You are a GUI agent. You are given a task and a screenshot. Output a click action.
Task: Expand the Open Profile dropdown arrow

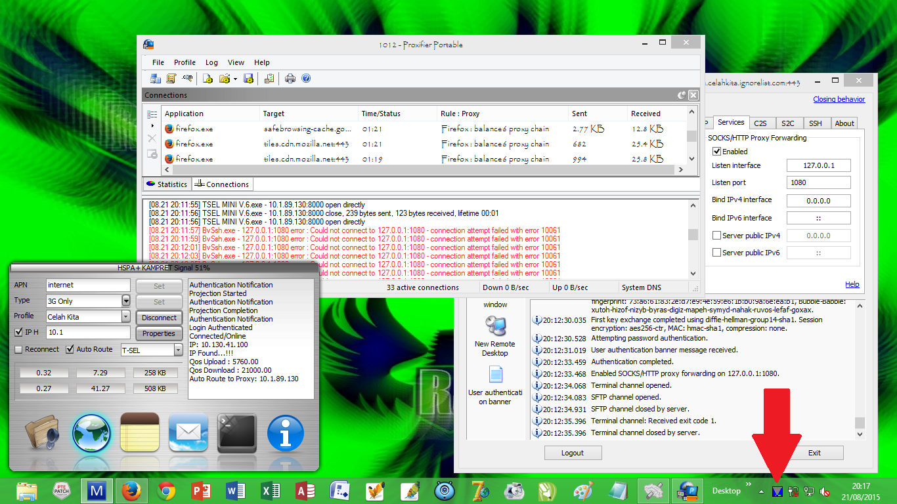(235, 79)
